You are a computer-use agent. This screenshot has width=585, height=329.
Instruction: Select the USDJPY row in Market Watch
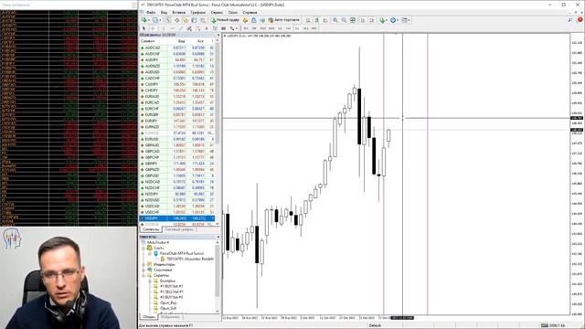177,218
